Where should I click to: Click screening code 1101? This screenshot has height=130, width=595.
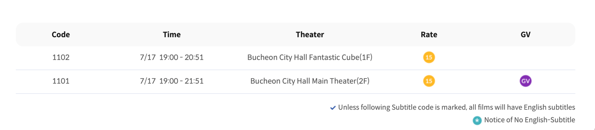[x=61, y=81]
